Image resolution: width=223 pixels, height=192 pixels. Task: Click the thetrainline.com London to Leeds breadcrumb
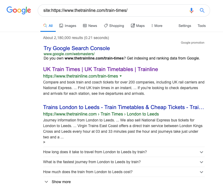coord(101,114)
